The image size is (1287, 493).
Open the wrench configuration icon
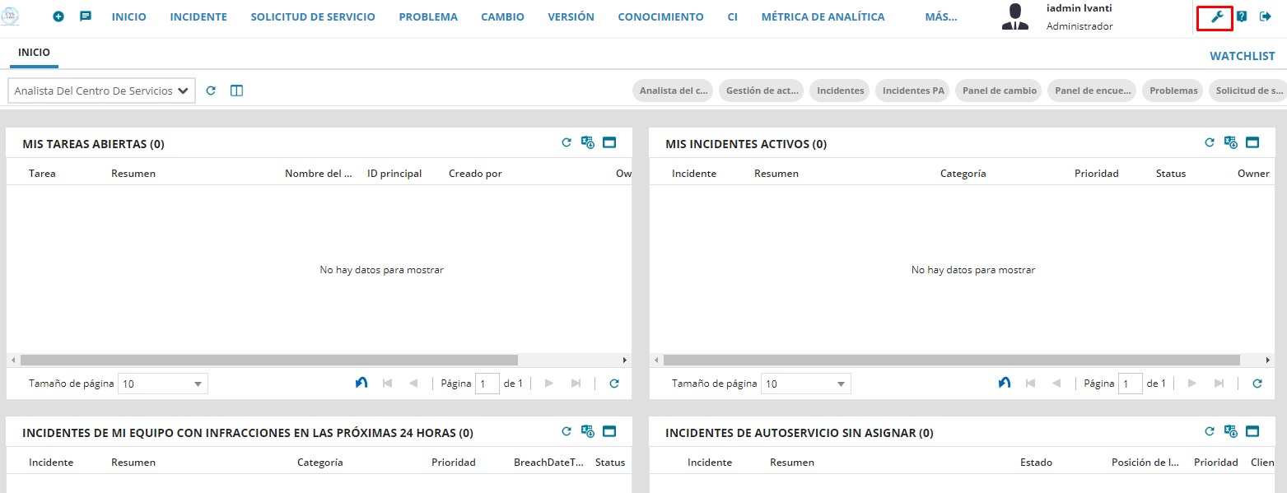coord(1217,16)
